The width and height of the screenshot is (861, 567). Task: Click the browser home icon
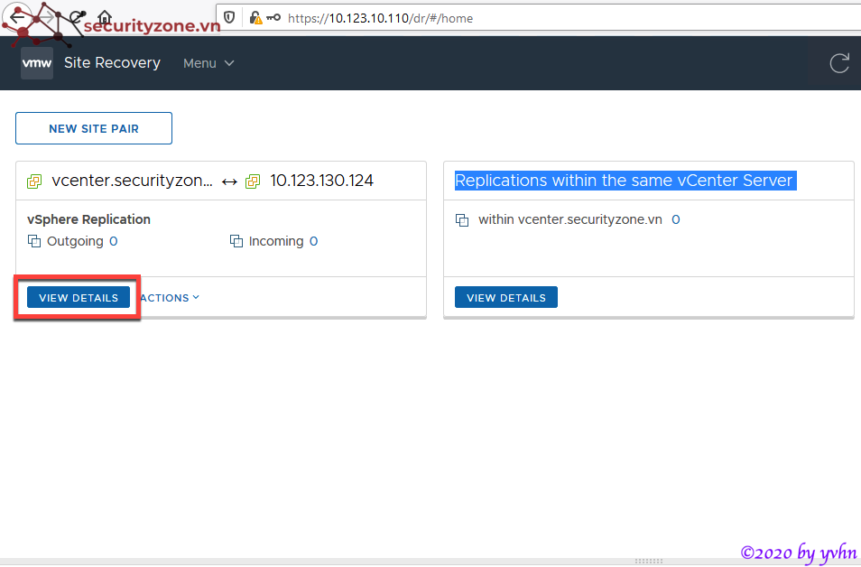(x=105, y=17)
